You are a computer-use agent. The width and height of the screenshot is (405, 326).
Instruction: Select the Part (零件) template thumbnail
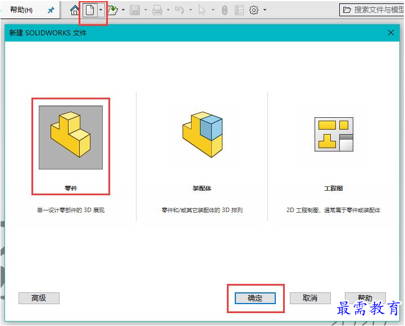tap(71, 137)
